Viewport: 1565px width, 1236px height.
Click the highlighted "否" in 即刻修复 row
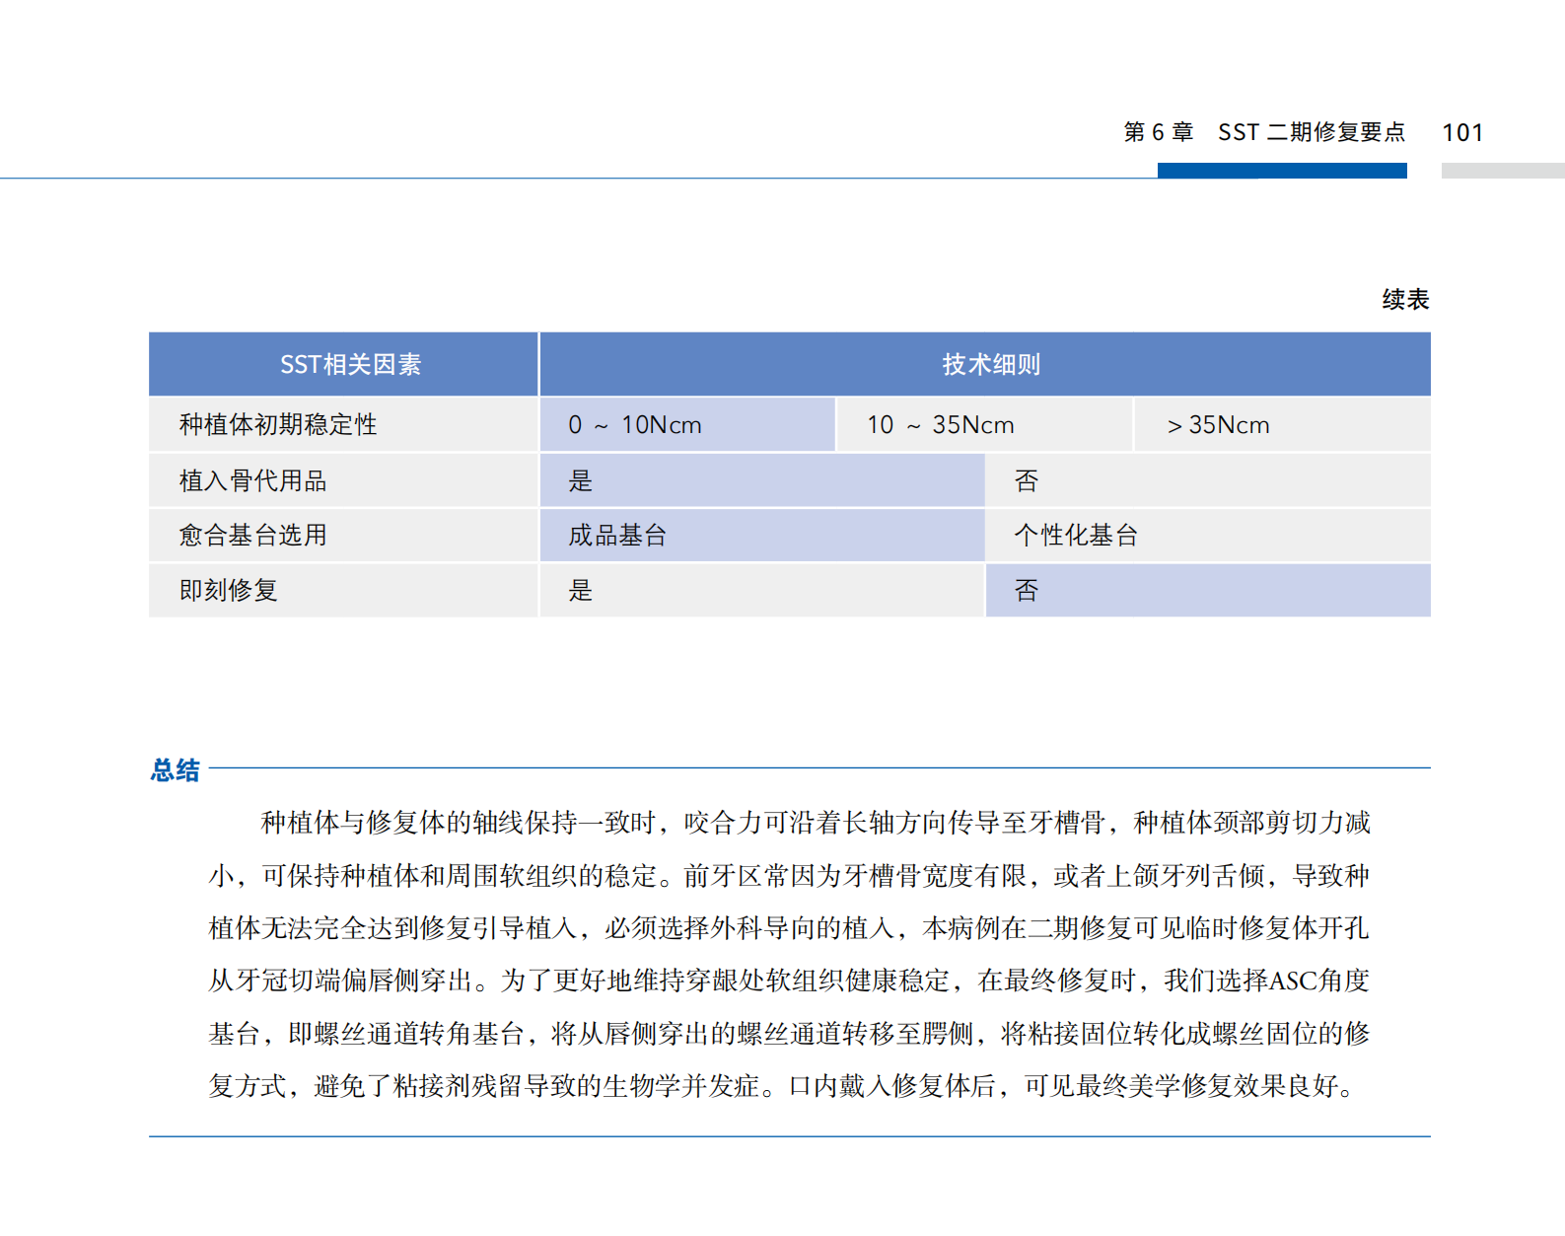point(1027,591)
